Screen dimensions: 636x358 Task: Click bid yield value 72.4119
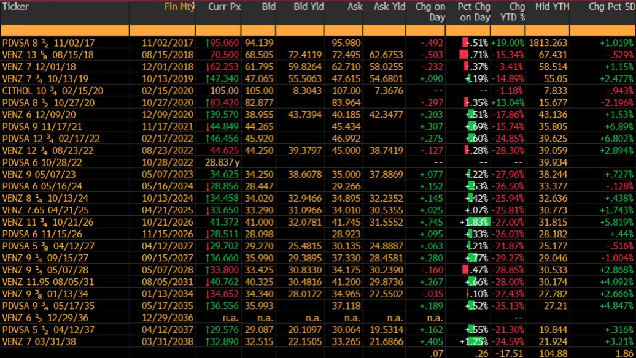[x=304, y=55]
